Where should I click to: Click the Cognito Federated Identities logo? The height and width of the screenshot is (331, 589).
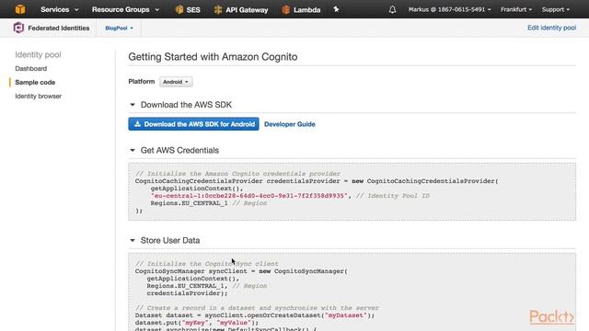click(18, 28)
